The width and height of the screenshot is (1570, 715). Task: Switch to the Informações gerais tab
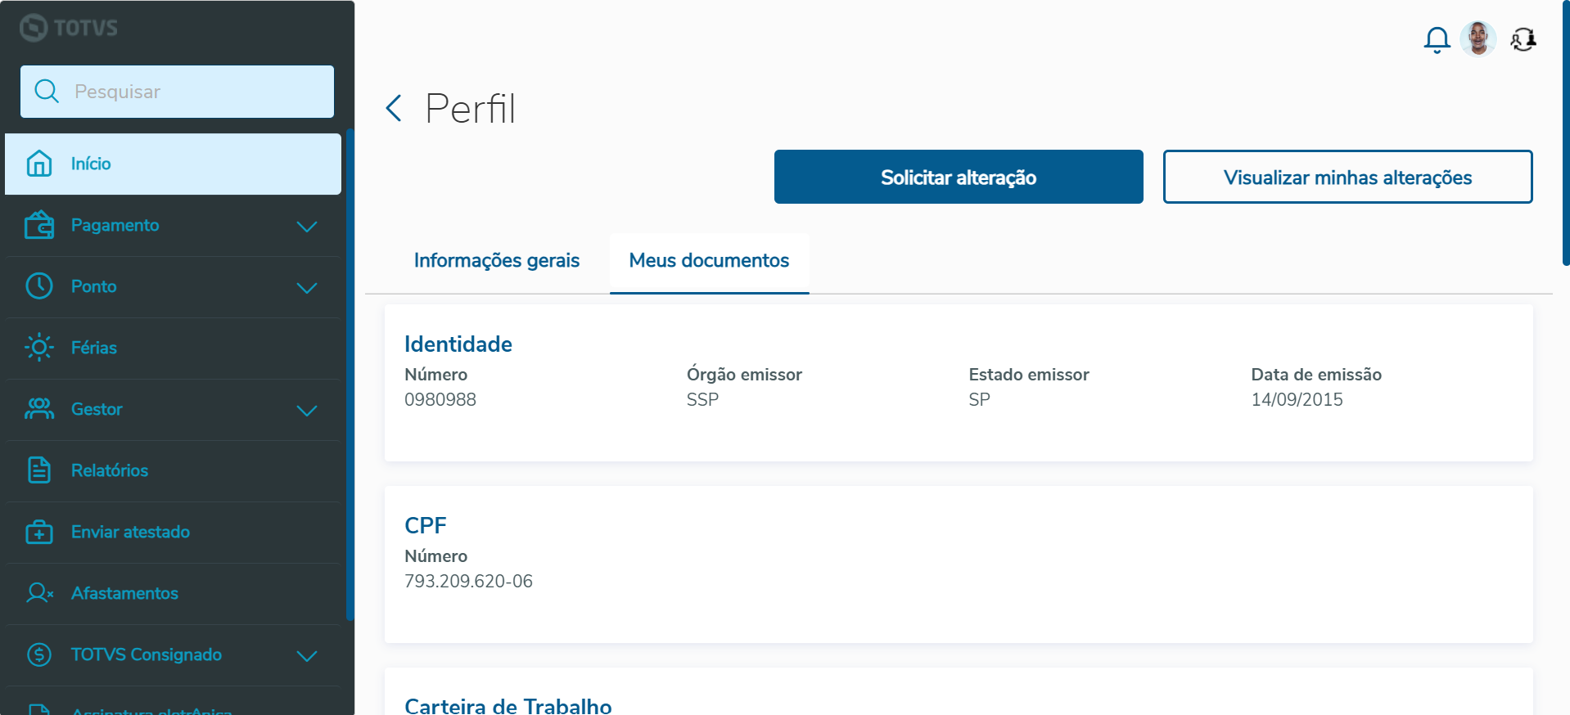coord(496,261)
